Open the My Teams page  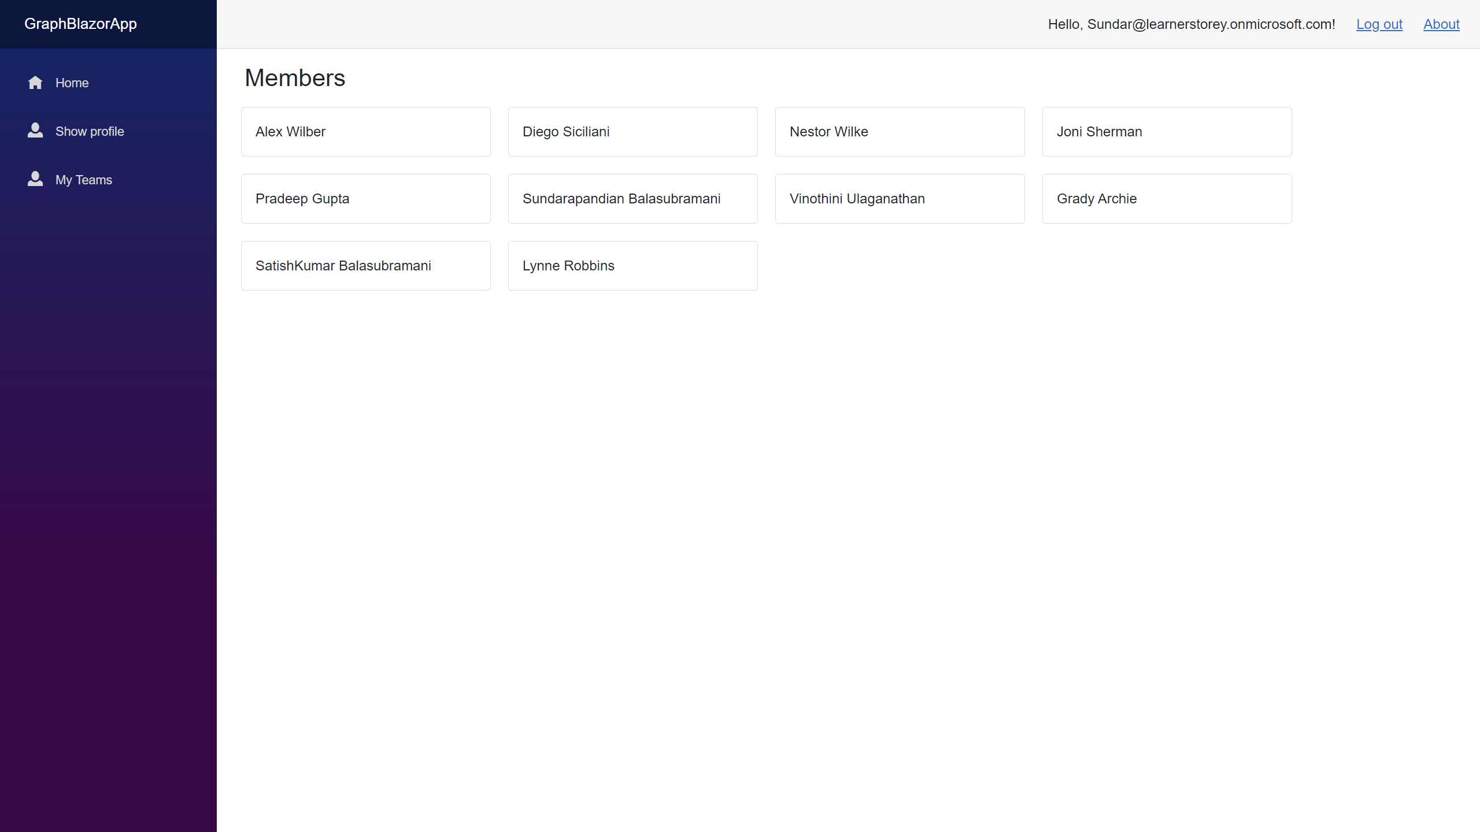click(x=108, y=180)
